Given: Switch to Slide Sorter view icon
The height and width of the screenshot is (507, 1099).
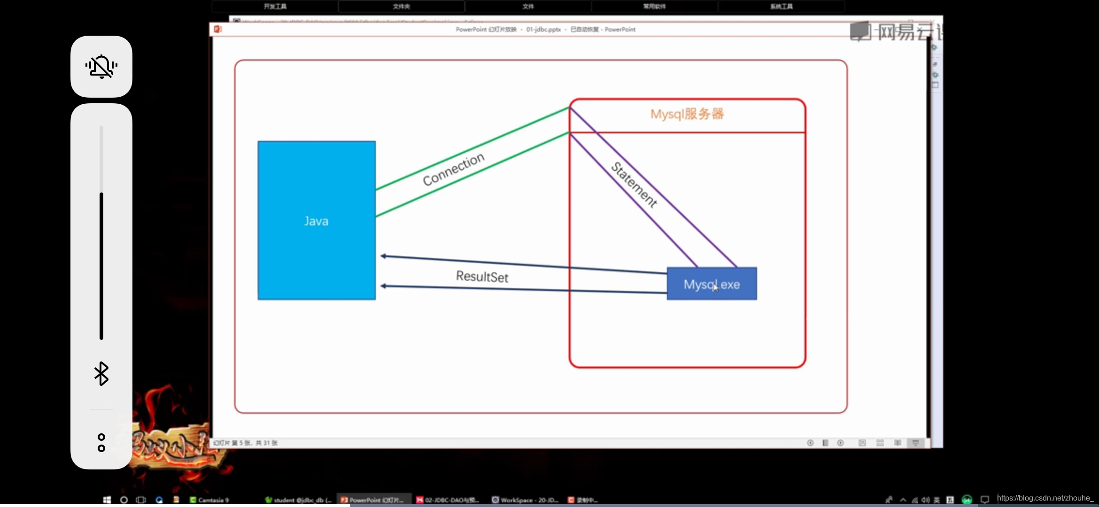Looking at the screenshot, I should click(880, 443).
